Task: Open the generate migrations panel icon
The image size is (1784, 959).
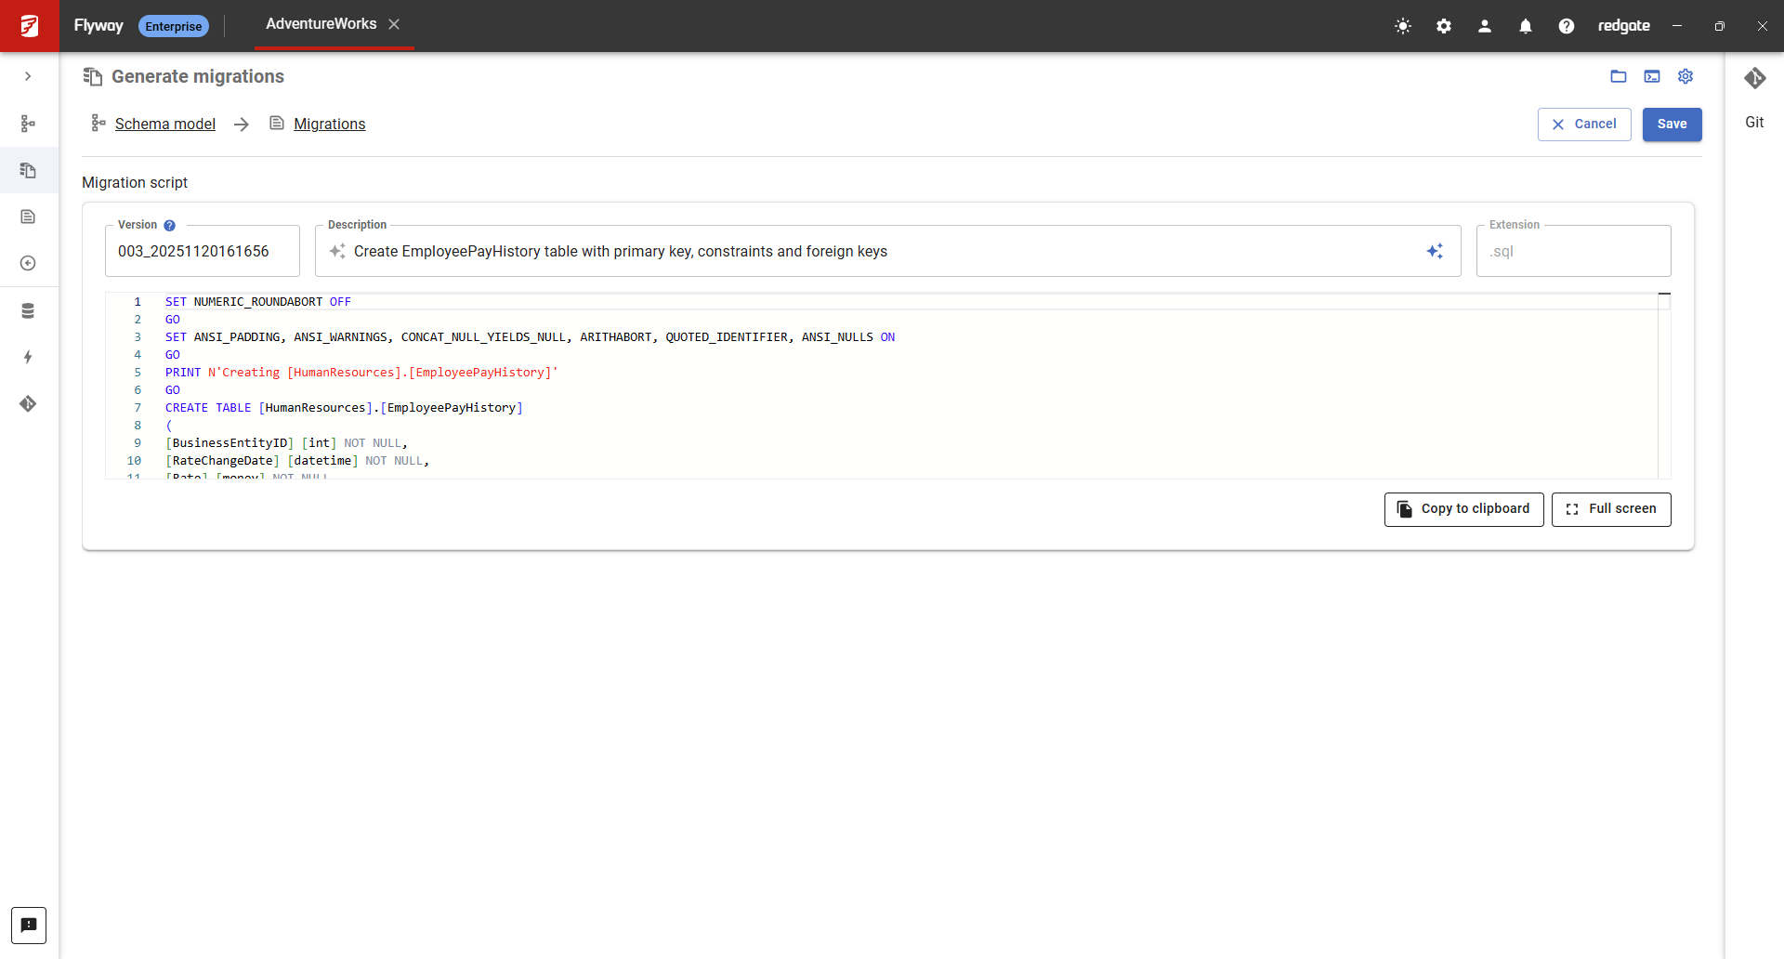Action: 28,170
